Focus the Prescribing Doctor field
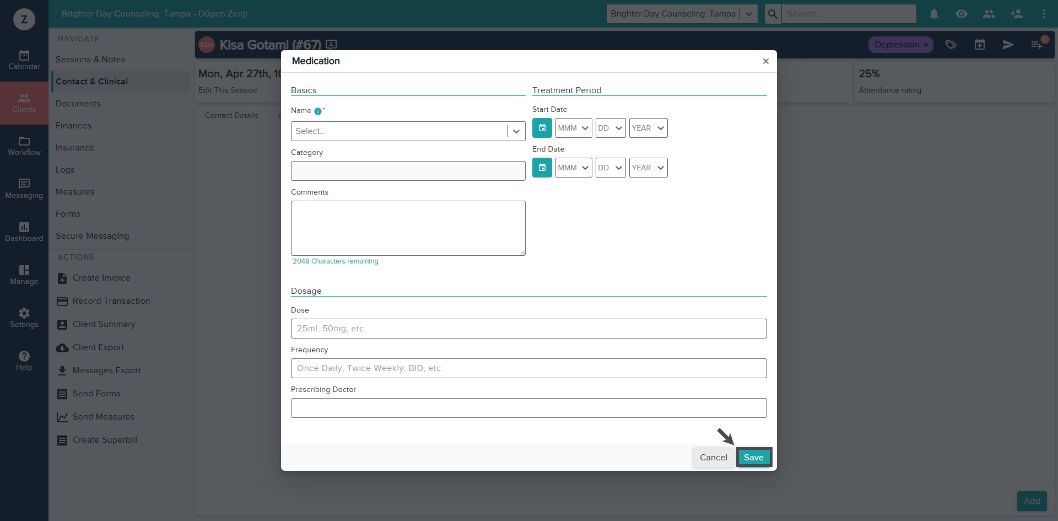1058x521 pixels. (529, 408)
